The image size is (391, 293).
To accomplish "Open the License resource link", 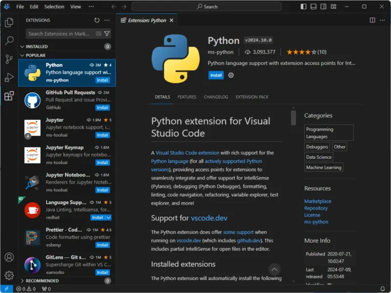I will pos(312,215).
